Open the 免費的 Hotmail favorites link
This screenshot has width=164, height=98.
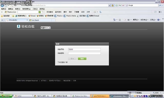(x=93, y=16)
